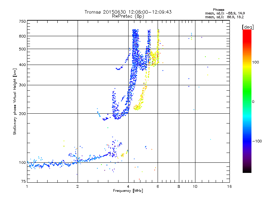Click the '[deg]' colorbar unit label
Viewport: 270px width, 203px height.
point(248,27)
